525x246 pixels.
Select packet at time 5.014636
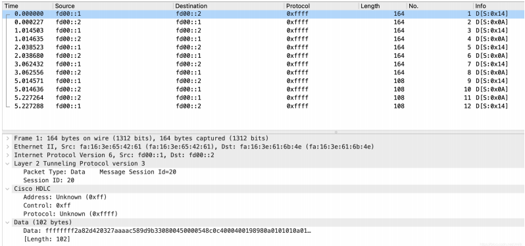click(263, 89)
